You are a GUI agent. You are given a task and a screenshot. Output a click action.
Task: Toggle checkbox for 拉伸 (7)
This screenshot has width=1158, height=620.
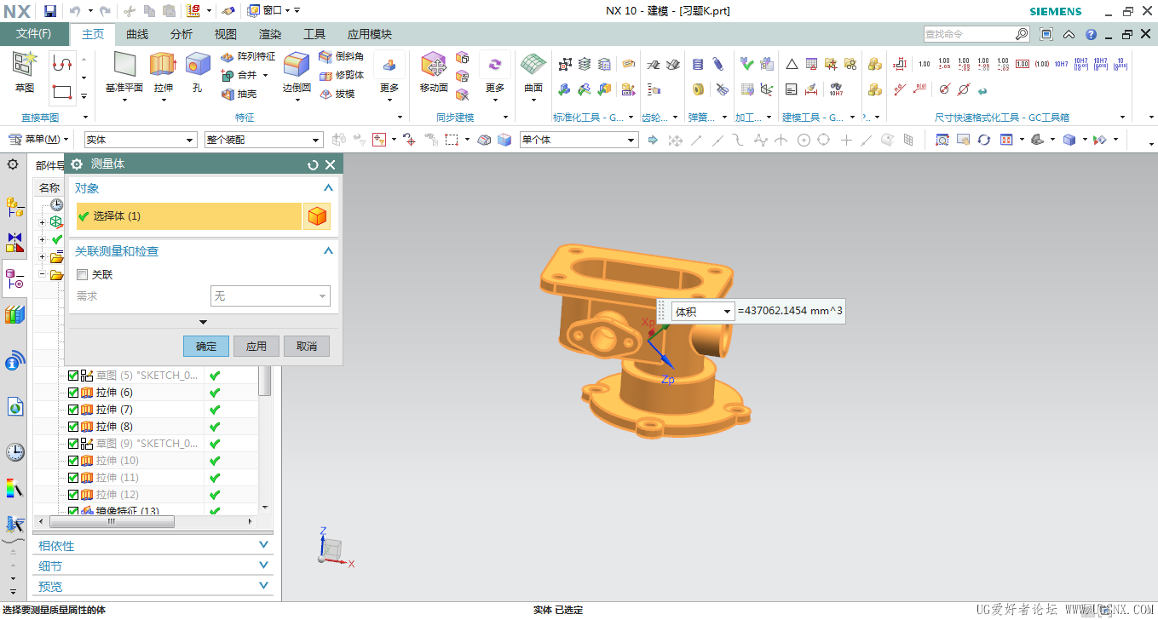72,410
